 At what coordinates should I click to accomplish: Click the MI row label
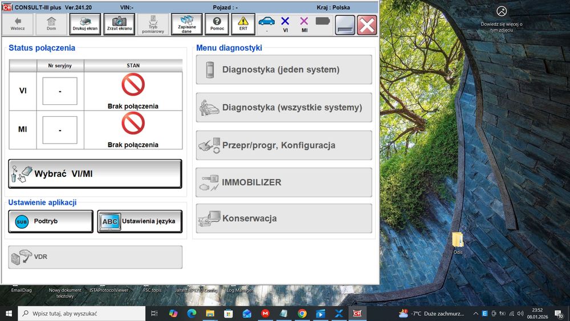23,129
